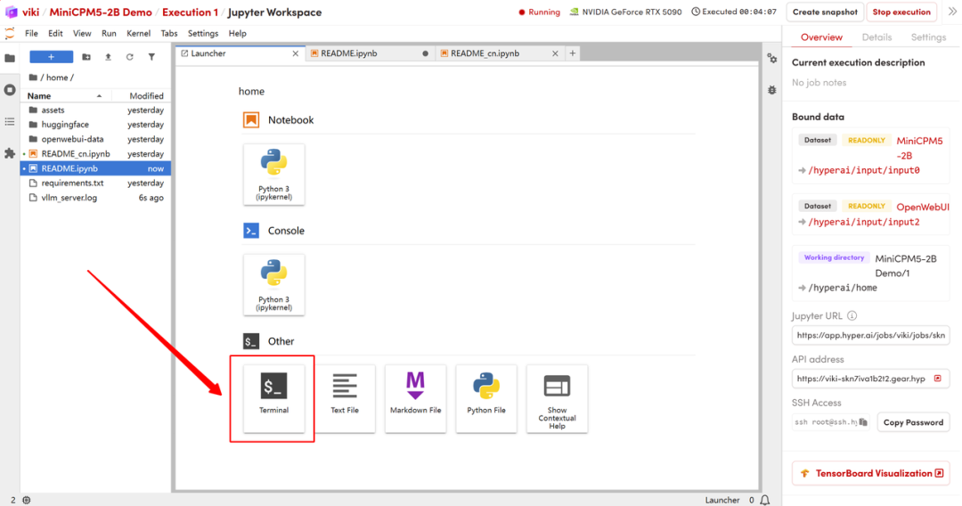
Task: Click the new folder icon
Action: click(x=86, y=57)
